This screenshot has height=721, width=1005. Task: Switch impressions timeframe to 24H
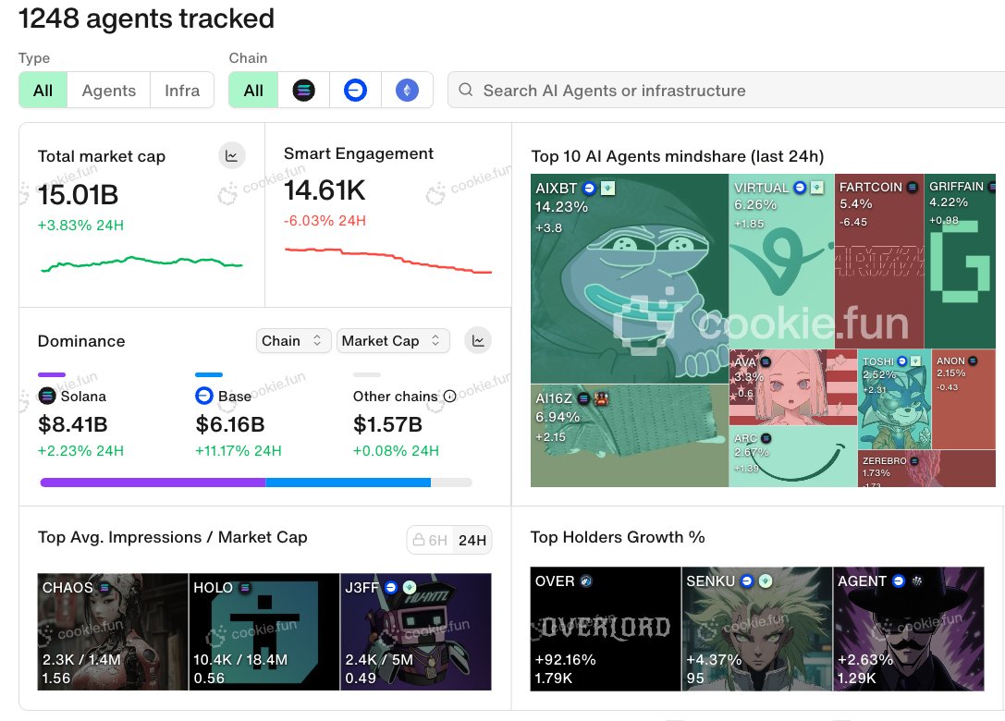coord(472,540)
